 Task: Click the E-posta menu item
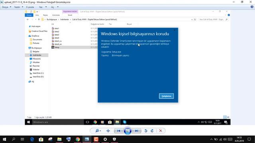tap(30, 7)
